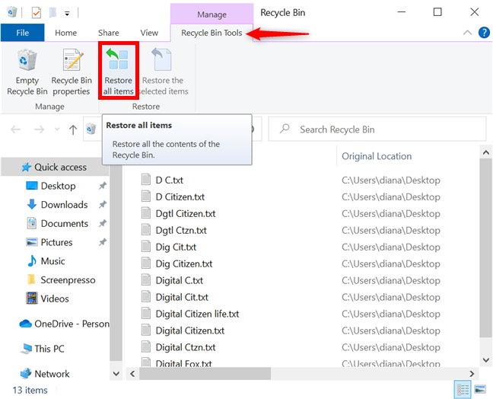Collapse the ribbon with the chevron
The height and width of the screenshot is (399, 493).
(467, 33)
